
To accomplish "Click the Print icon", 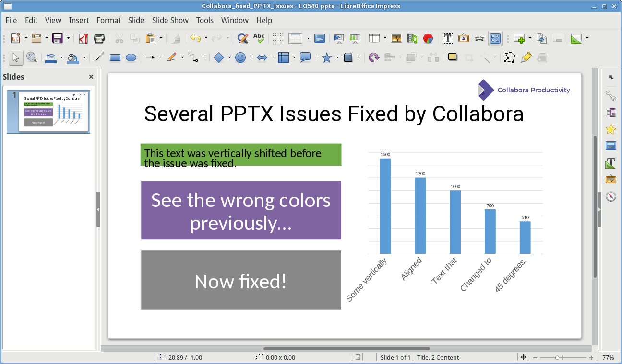I will [x=99, y=38].
